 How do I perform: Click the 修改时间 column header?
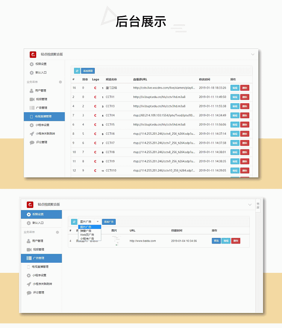click(205, 80)
